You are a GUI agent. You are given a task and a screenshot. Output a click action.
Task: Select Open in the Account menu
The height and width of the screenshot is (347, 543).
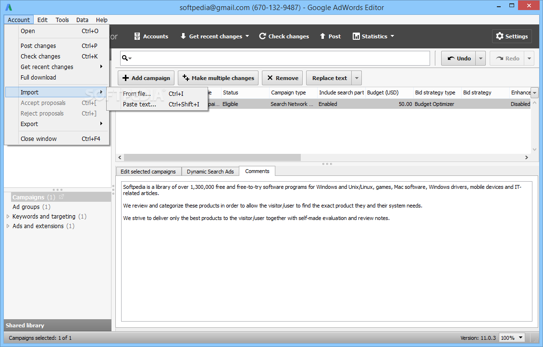coord(57,31)
